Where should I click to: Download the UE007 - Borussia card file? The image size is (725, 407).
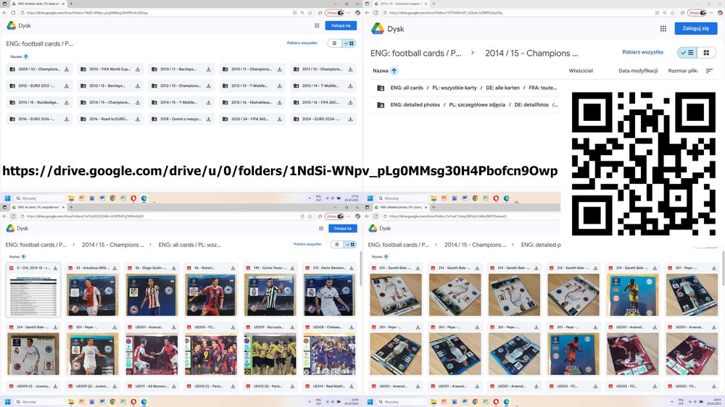[x=292, y=327]
